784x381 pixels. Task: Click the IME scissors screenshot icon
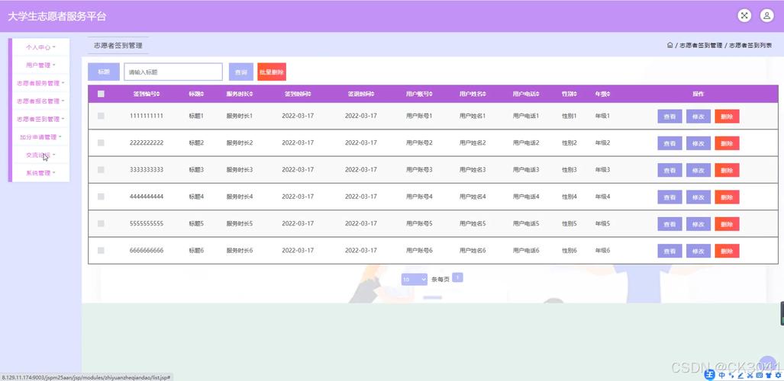(750, 375)
